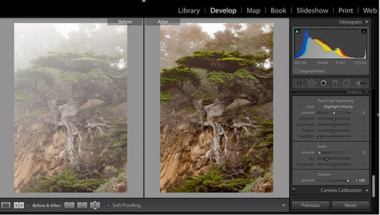This screenshot has height=215, width=380.
Task: Select the Crop Overlay tool
Action: [x=299, y=83]
